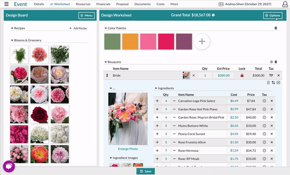Collapse the photo section marked with ellipsis

pyautogui.click(x=111, y=88)
